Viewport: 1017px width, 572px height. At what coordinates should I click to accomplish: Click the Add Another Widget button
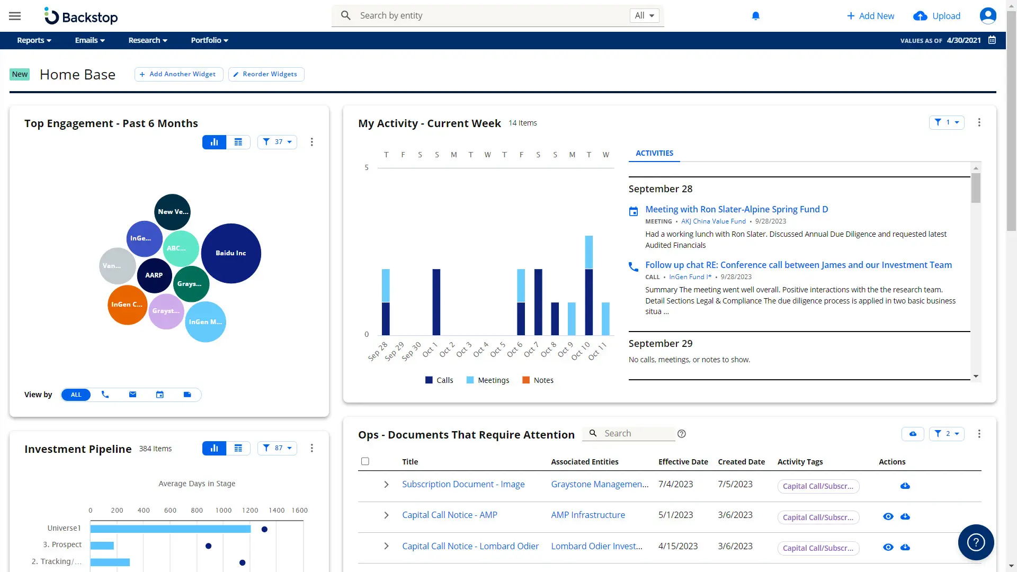click(x=179, y=74)
